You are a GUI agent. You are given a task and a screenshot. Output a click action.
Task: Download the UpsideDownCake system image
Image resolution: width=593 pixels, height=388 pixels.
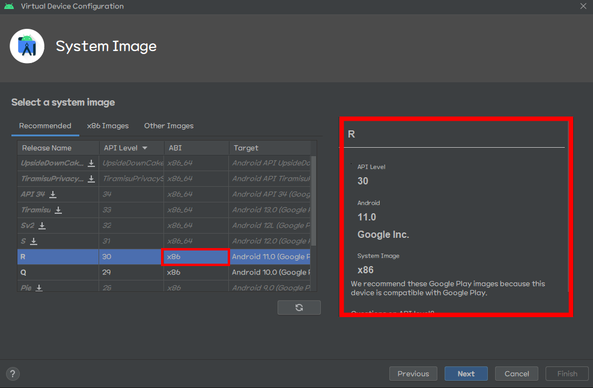point(91,163)
